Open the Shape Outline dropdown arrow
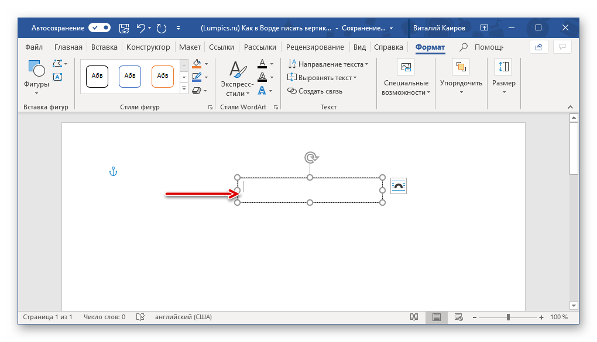 click(x=207, y=77)
